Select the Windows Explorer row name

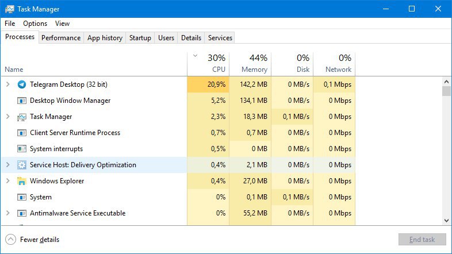57,181
